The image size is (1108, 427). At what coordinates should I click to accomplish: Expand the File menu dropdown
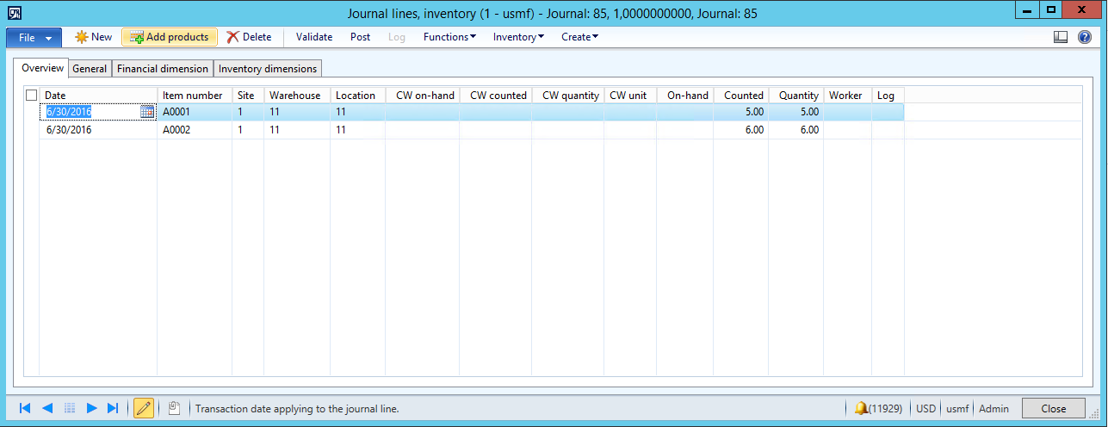point(34,37)
